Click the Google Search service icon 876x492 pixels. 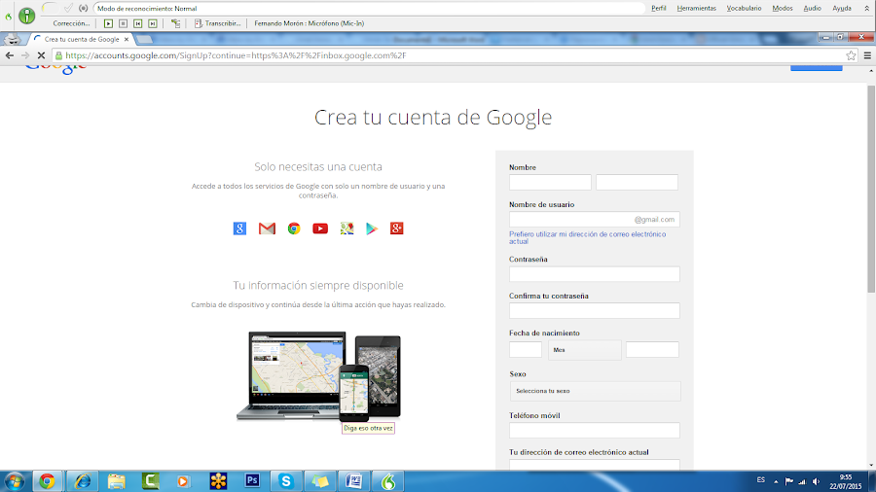pos(239,228)
